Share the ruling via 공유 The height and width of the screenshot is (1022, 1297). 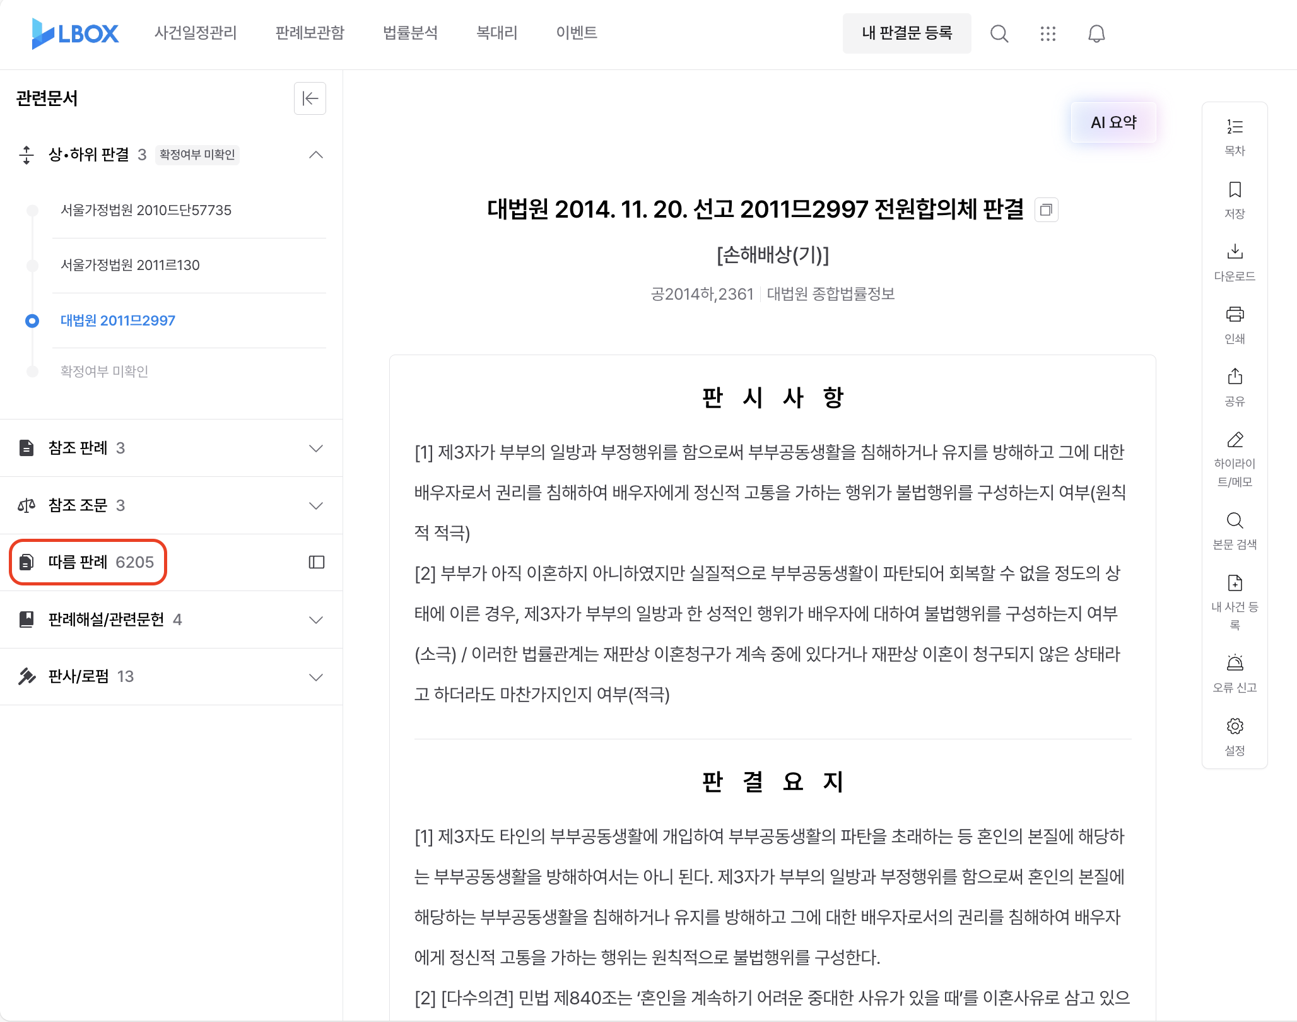pos(1235,387)
